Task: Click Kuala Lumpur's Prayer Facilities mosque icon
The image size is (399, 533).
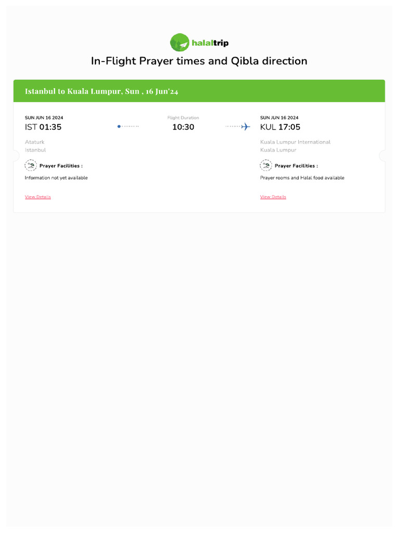Action: pyautogui.click(x=266, y=166)
